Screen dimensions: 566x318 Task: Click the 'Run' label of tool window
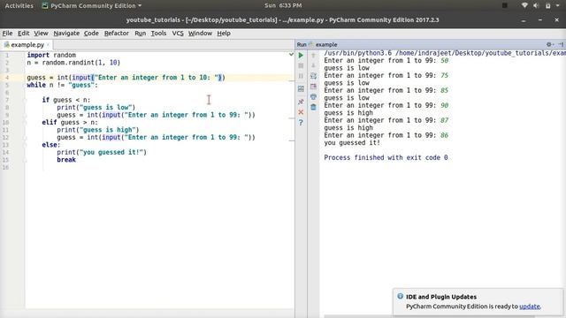click(302, 45)
